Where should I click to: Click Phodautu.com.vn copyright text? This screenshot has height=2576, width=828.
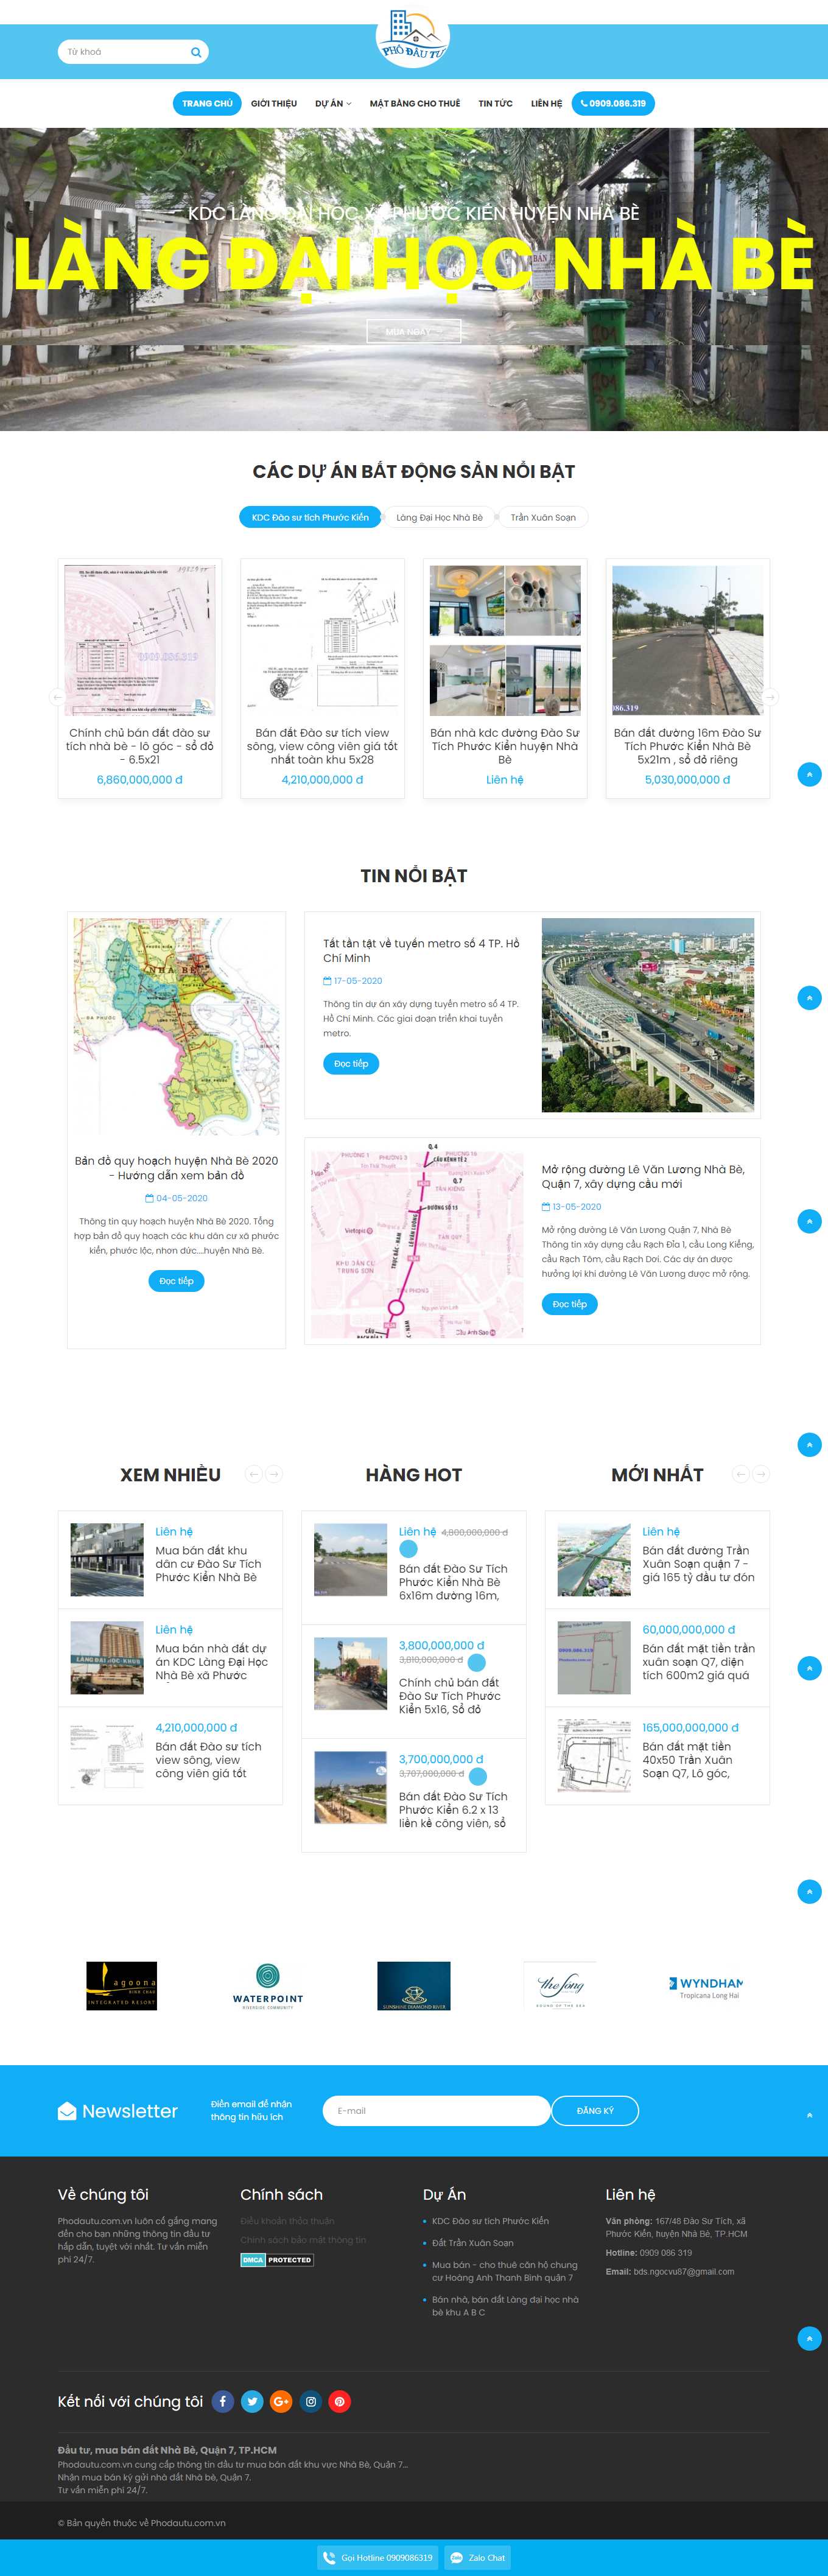click(187, 2522)
